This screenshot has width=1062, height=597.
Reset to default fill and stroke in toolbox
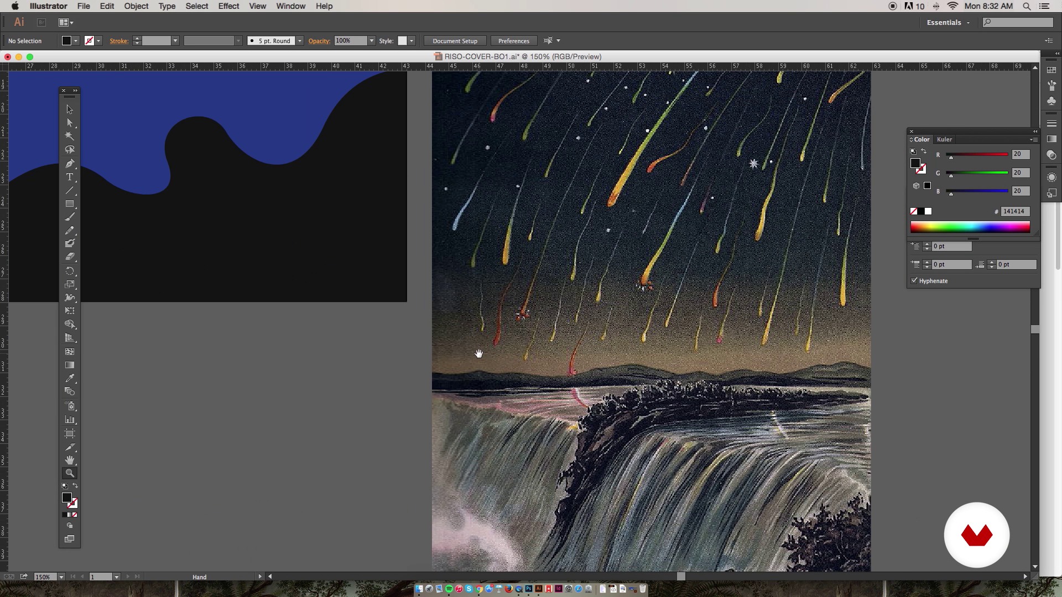(65, 486)
